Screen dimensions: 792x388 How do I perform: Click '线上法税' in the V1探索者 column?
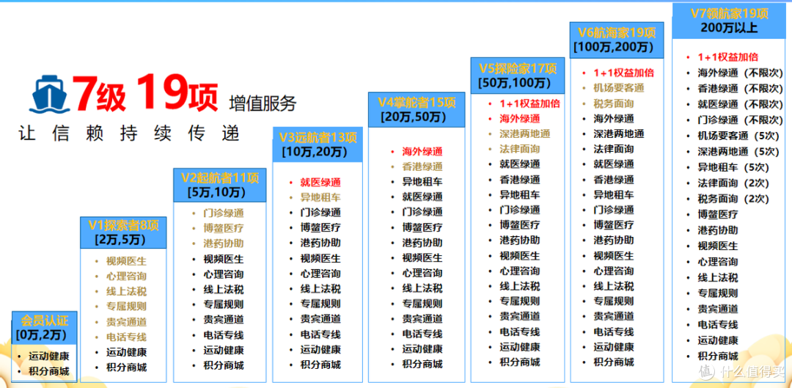pyautogui.click(x=126, y=291)
